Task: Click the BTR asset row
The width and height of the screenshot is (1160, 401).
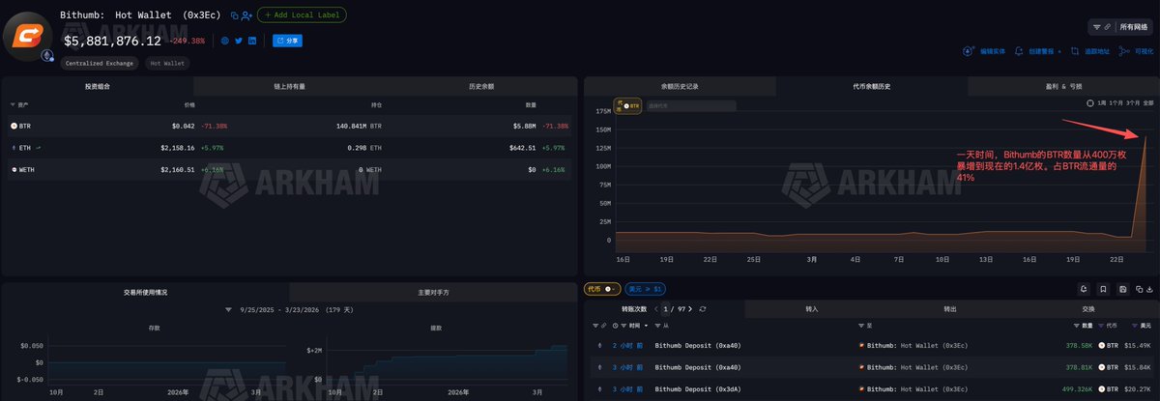Action: click(x=289, y=127)
